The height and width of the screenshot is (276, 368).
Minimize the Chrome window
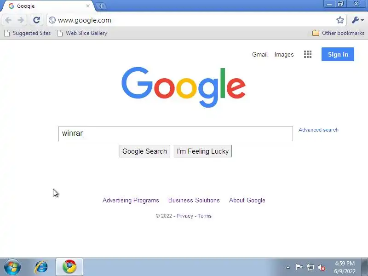coord(329,4)
